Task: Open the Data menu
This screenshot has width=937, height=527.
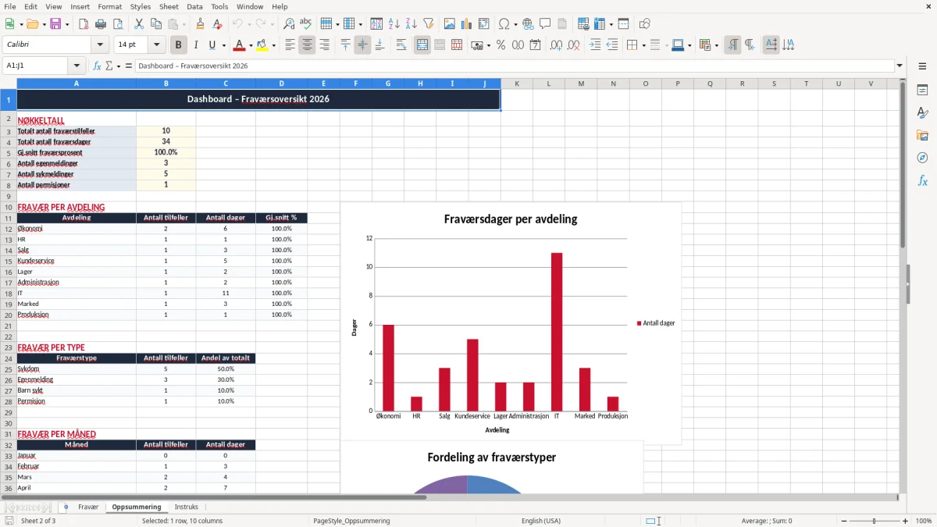Action: pyautogui.click(x=194, y=6)
